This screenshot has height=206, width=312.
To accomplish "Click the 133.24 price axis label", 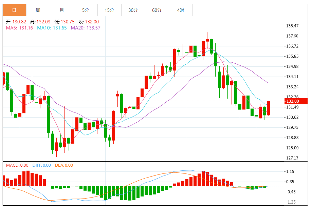I will [292, 87].
